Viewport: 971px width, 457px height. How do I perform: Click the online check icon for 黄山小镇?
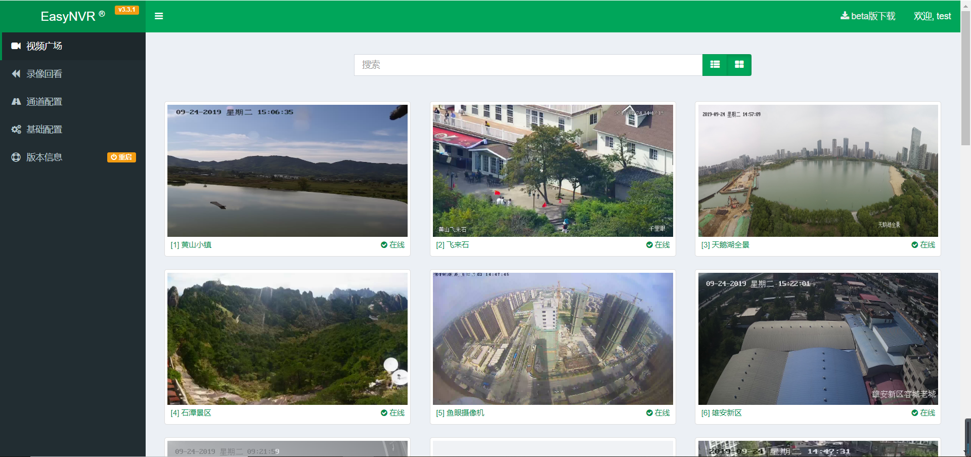coord(384,245)
